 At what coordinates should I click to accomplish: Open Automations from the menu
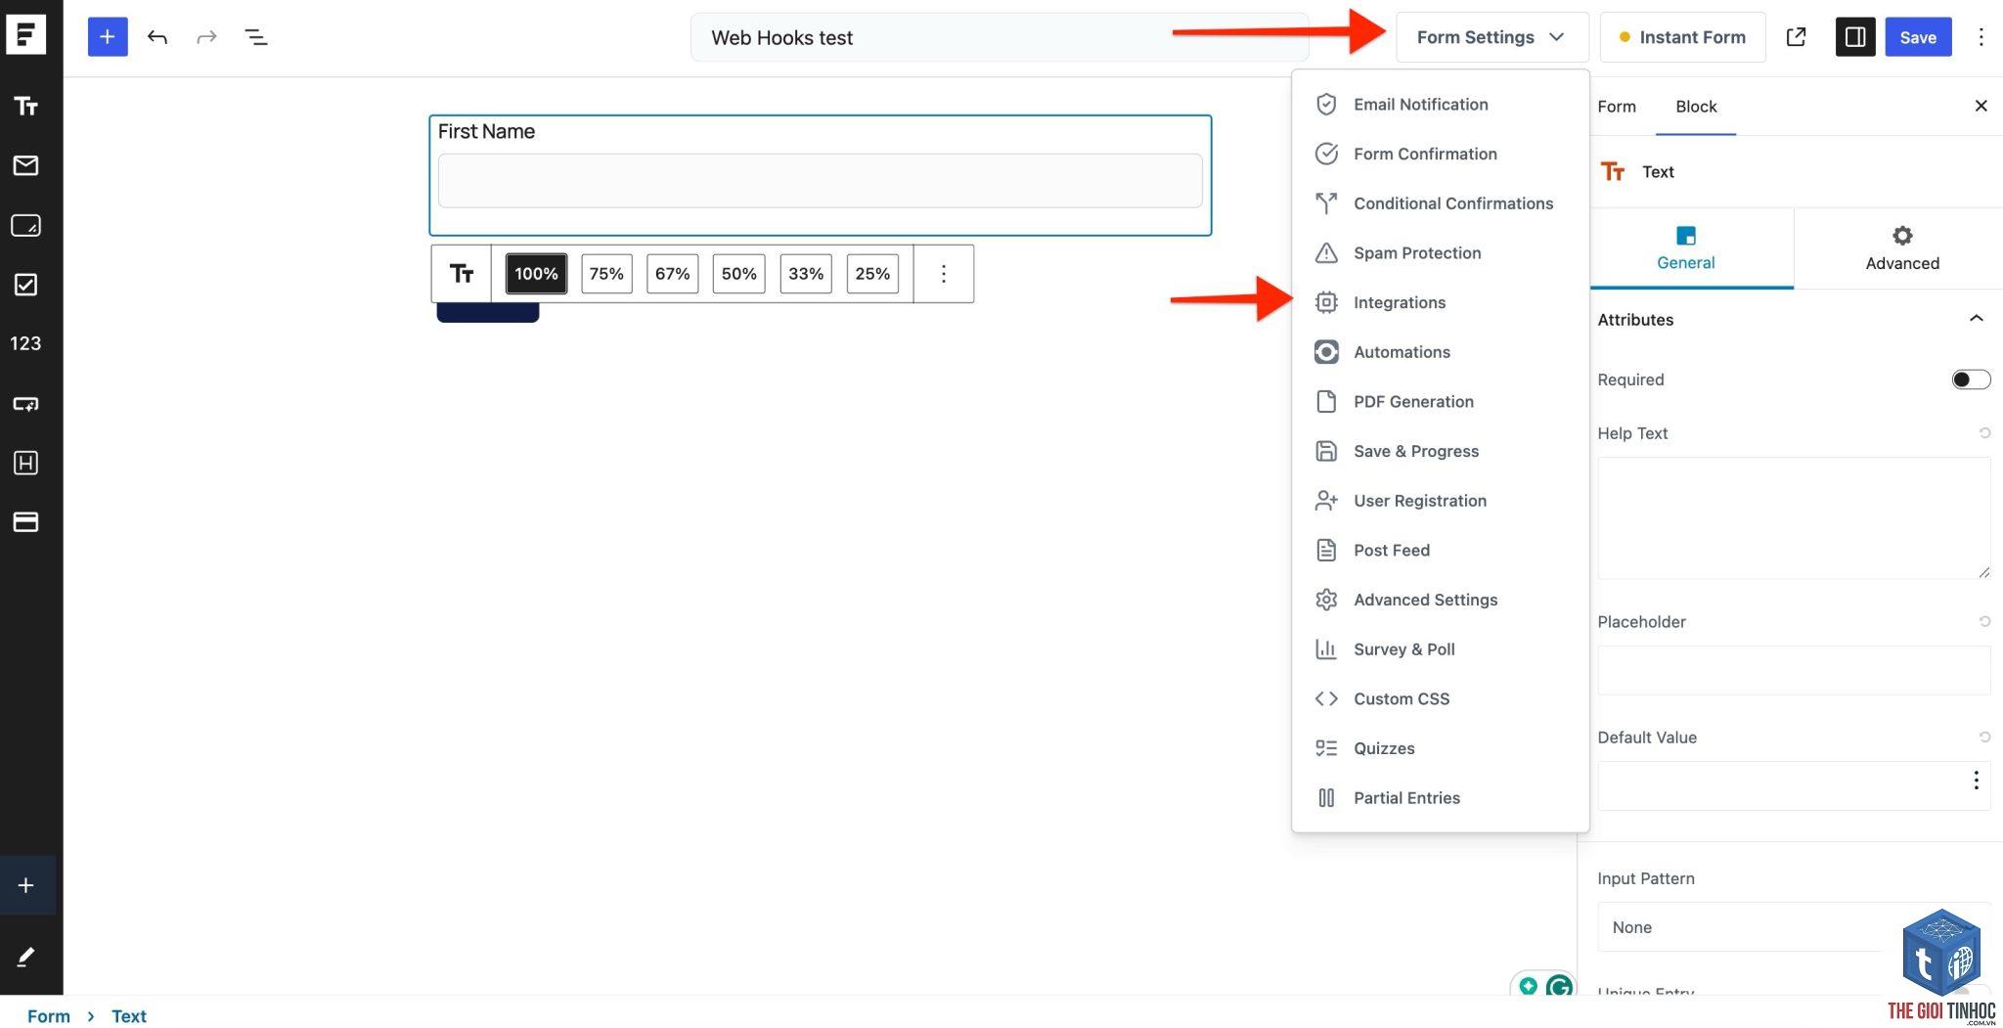click(1440, 352)
